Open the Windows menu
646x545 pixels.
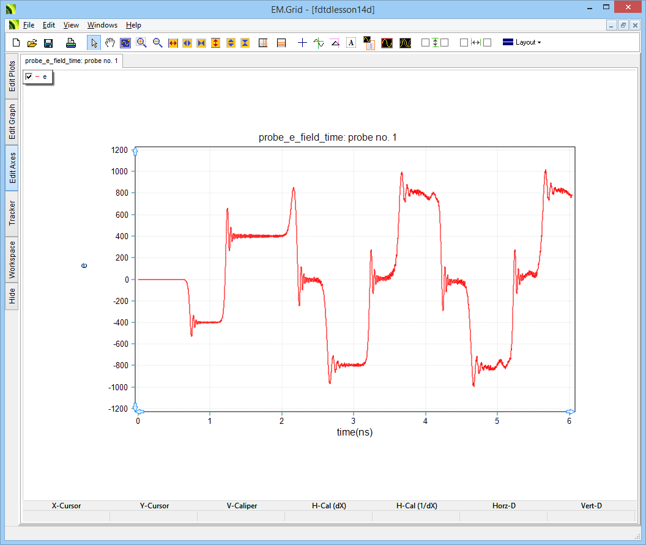coord(102,25)
